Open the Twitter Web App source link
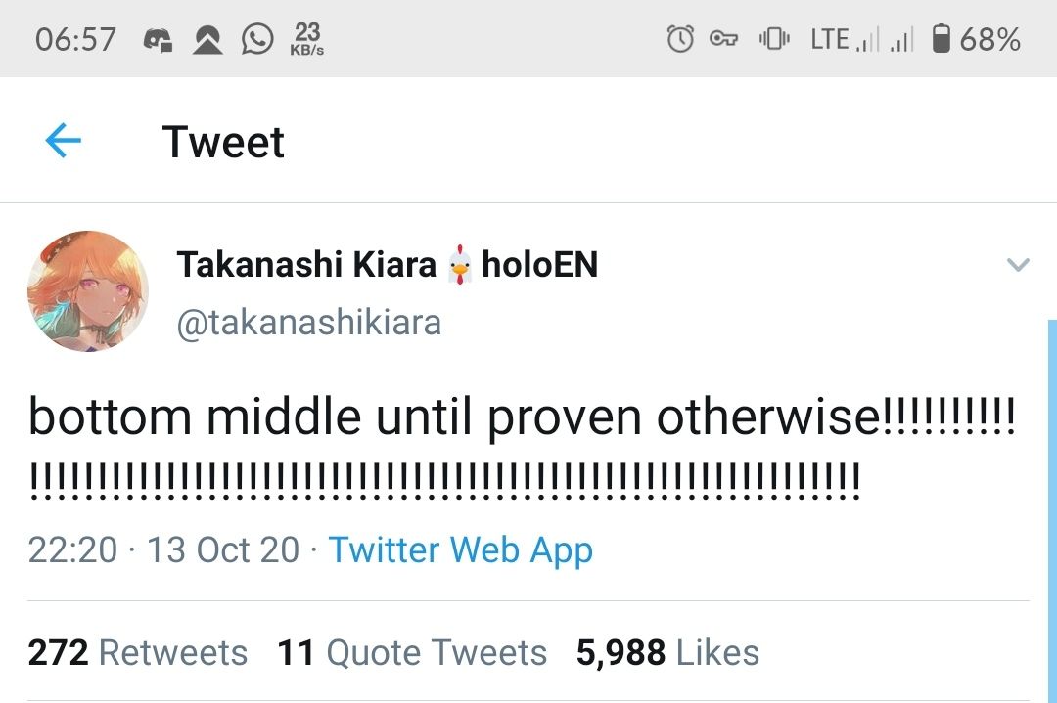 460,549
